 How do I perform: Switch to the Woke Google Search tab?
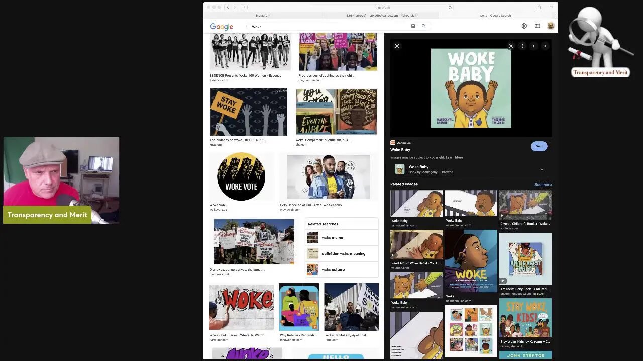click(495, 16)
